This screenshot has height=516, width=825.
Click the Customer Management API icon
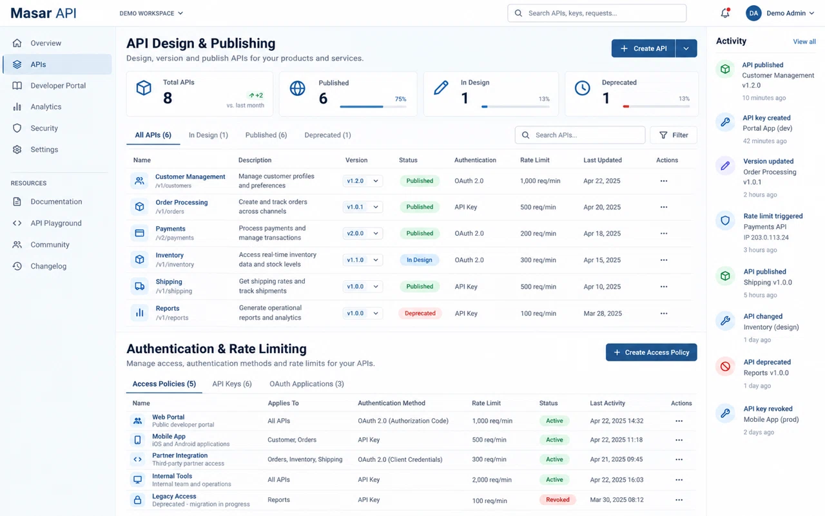[139, 181]
